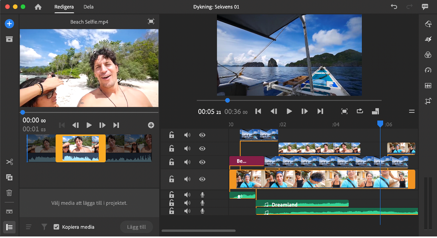Click the blue add media plus icon
Screen dimensions: 437x238
9,24
